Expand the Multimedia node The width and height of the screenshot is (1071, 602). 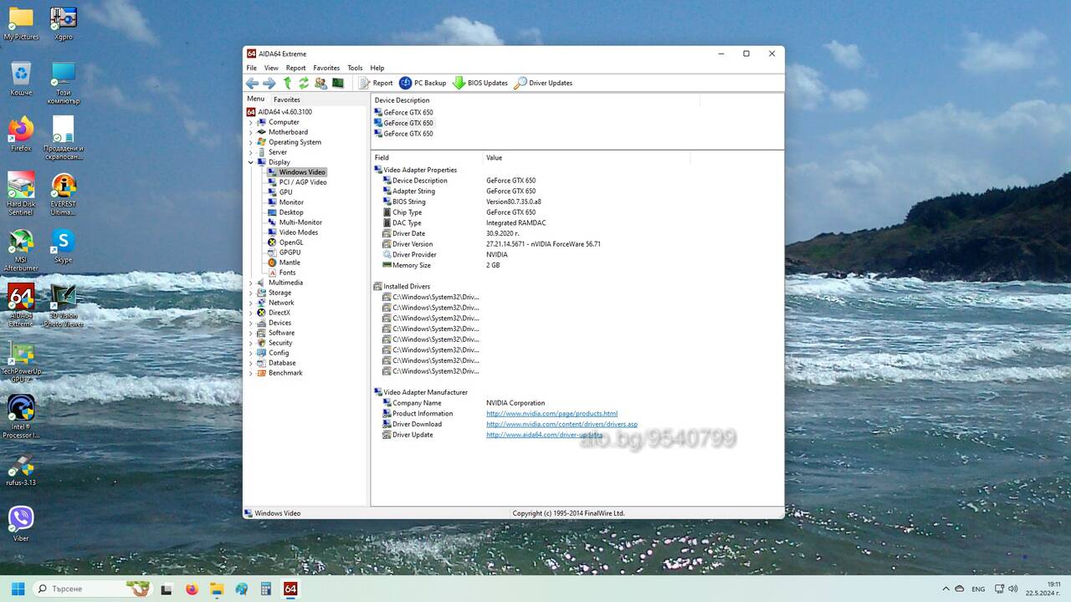point(250,283)
